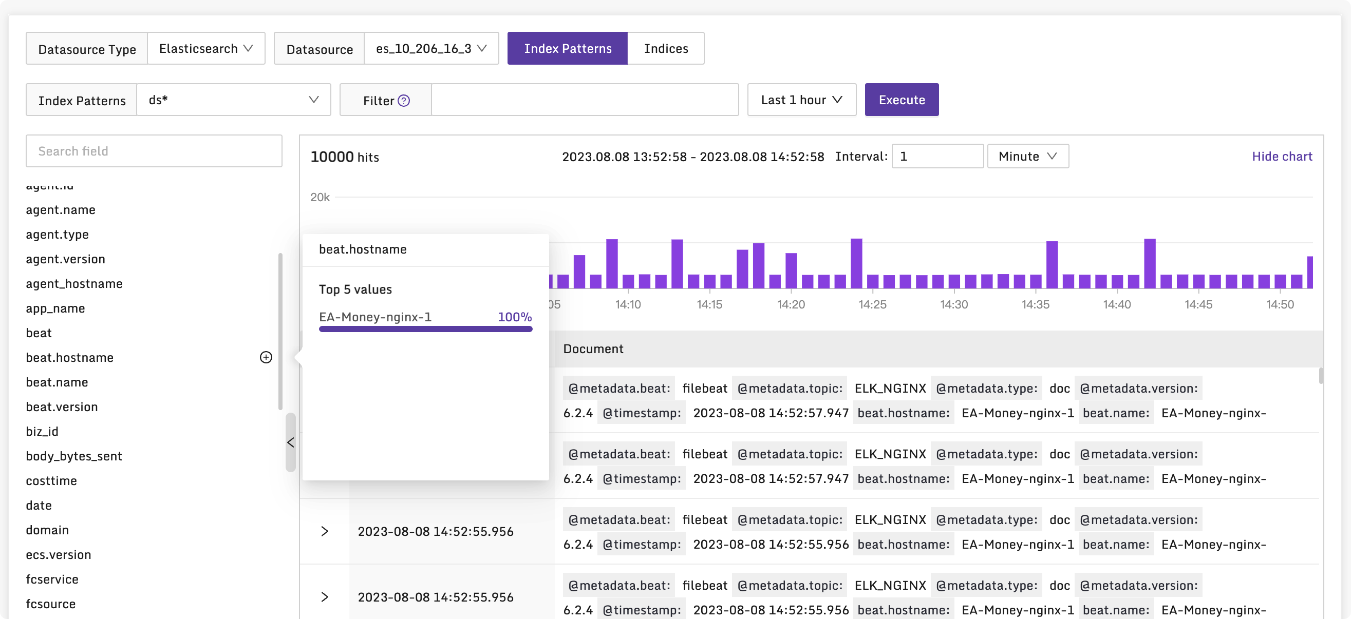Click the plus icon next to beat.hostname
This screenshot has height=619, width=1351.
(266, 357)
